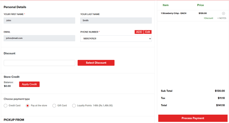Focus the discount code input field

click(x=39, y=63)
